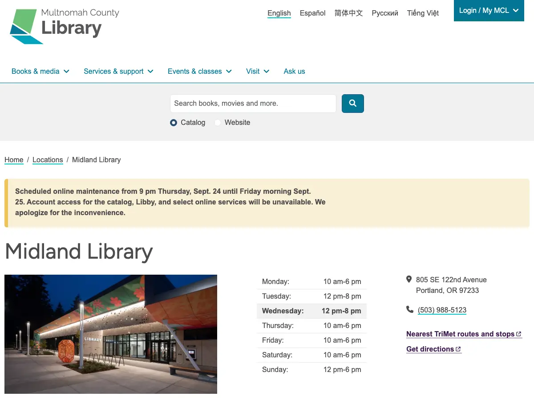The width and height of the screenshot is (534, 400).
Task: Focus the Search books, movies and more field
Action: point(253,104)
